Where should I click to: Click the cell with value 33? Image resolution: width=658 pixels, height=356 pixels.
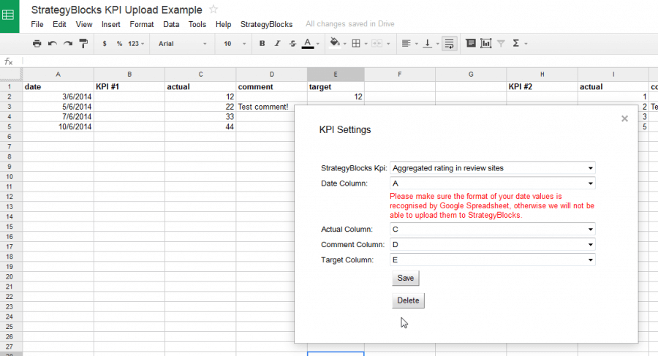point(200,117)
